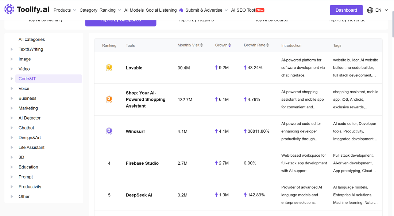Screen dimensions: 394x216
Task: Click the flame icon beside Submit & Advertise
Action: pos(181,10)
